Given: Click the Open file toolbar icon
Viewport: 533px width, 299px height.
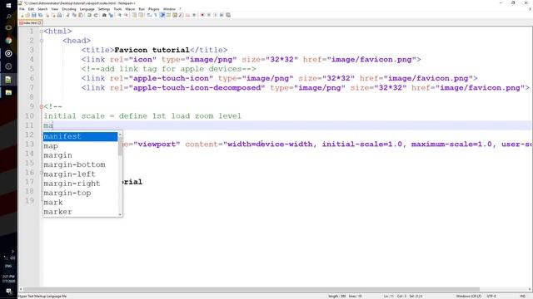Looking at the screenshot, I should [x=27, y=15].
